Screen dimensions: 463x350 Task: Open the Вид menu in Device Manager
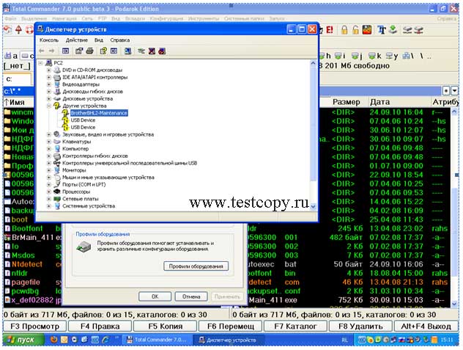[x=99, y=40]
